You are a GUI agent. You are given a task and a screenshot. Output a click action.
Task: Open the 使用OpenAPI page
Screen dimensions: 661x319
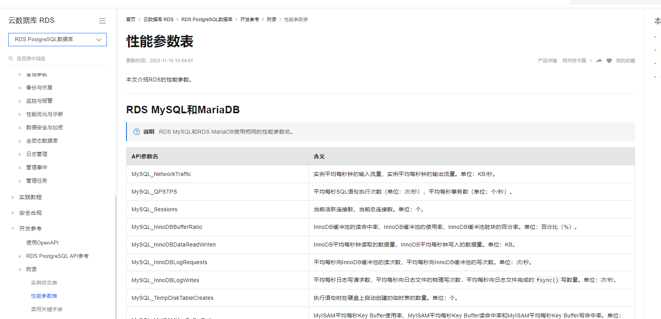pos(42,243)
